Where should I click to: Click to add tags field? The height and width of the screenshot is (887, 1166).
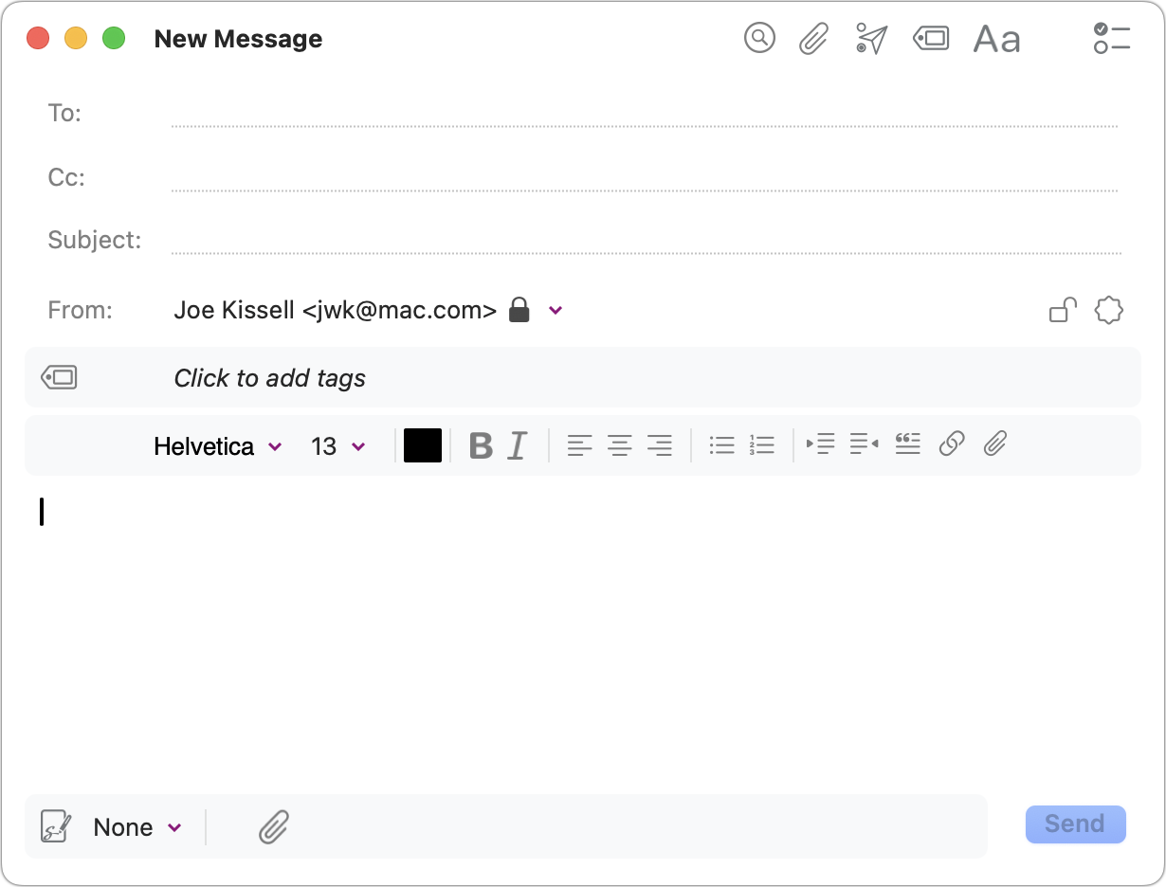270,378
